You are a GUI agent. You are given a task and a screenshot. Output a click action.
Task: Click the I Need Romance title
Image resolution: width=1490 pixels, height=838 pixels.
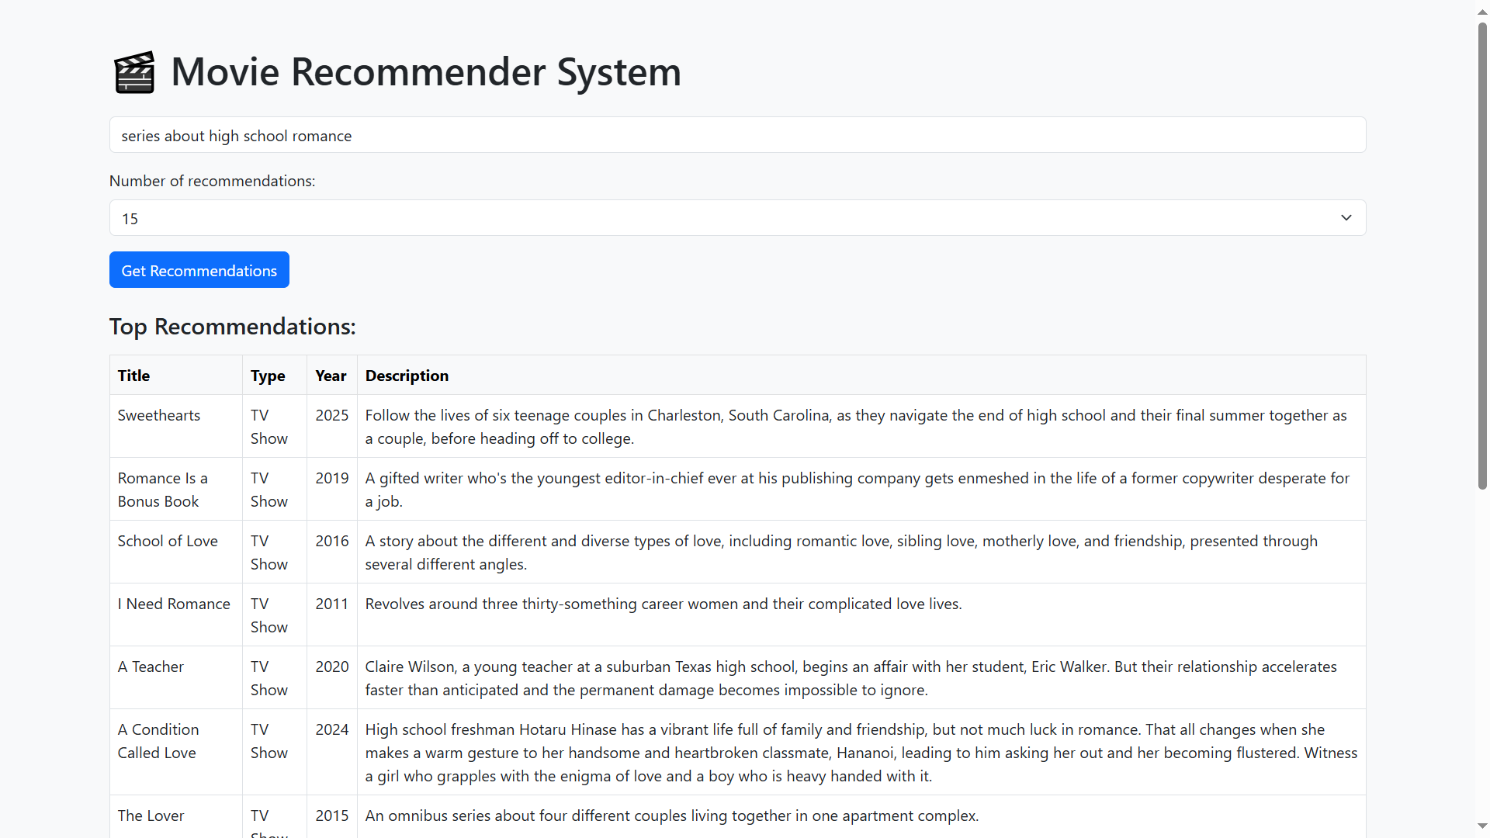pos(173,604)
